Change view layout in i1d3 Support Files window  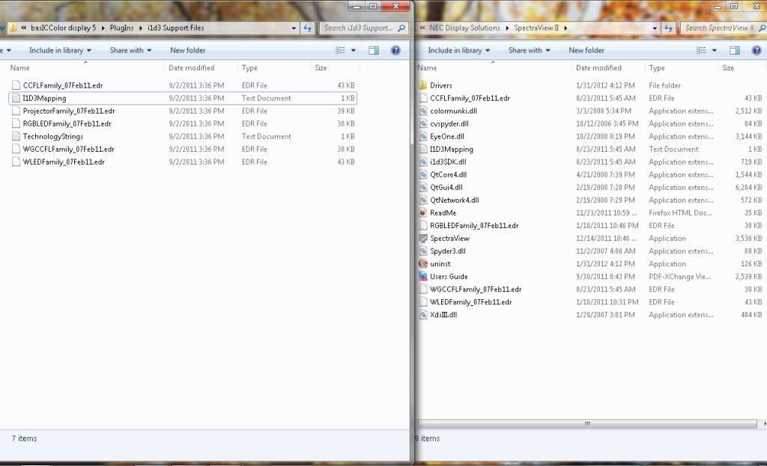pos(340,50)
